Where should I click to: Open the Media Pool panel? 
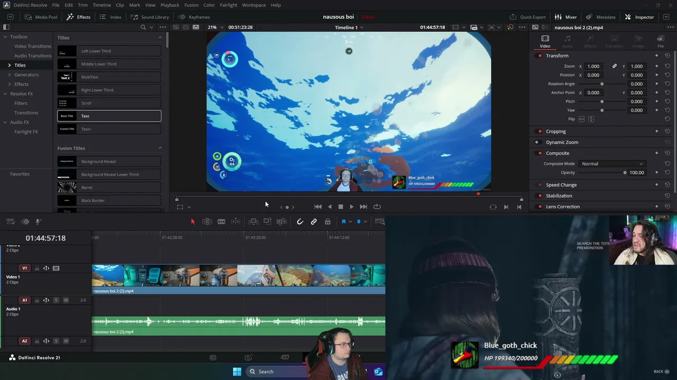click(x=41, y=17)
